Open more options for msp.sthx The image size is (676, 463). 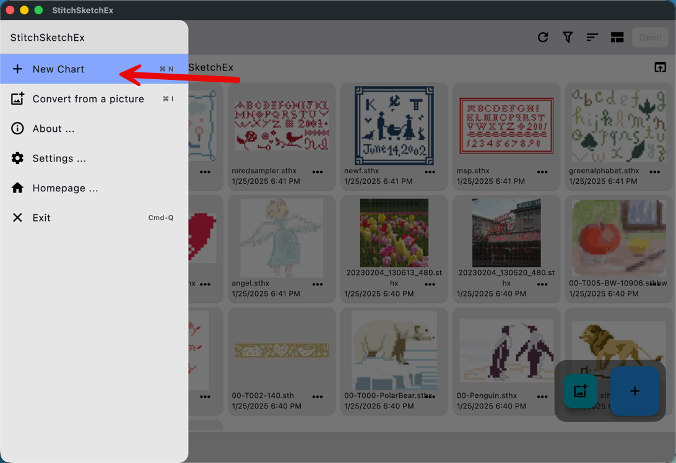click(x=542, y=171)
